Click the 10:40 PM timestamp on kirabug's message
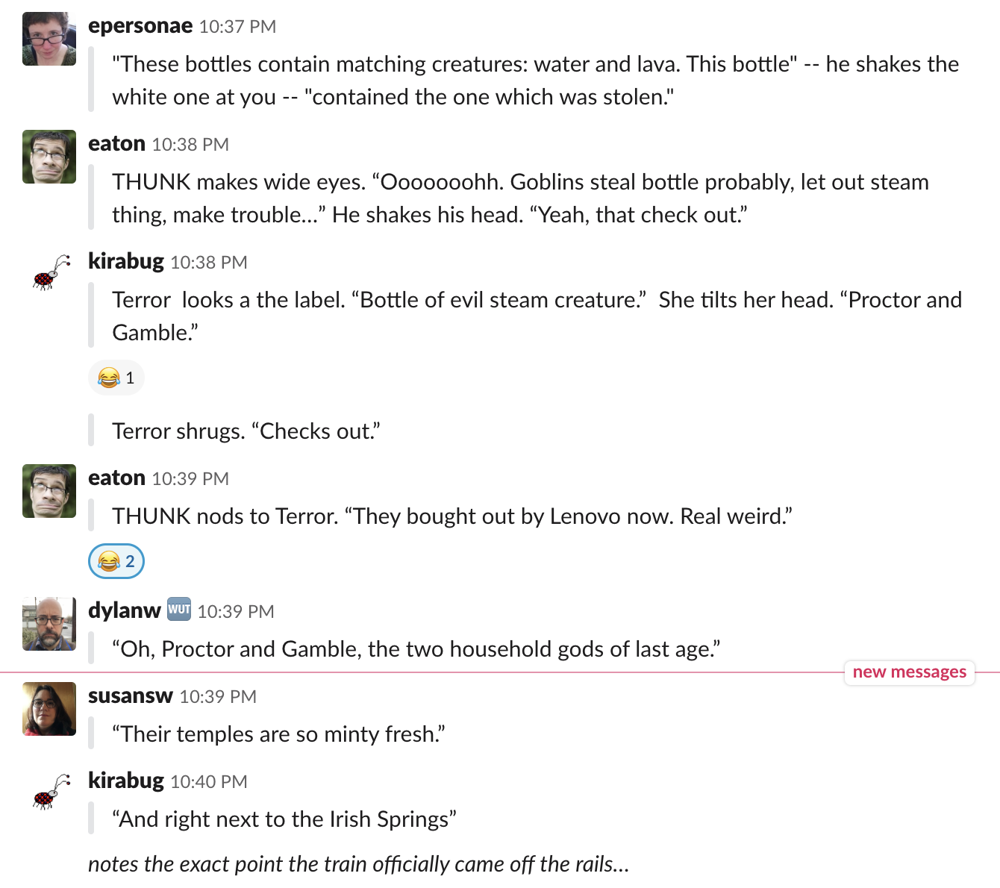This screenshot has height=888, width=1000. [209, 782]
